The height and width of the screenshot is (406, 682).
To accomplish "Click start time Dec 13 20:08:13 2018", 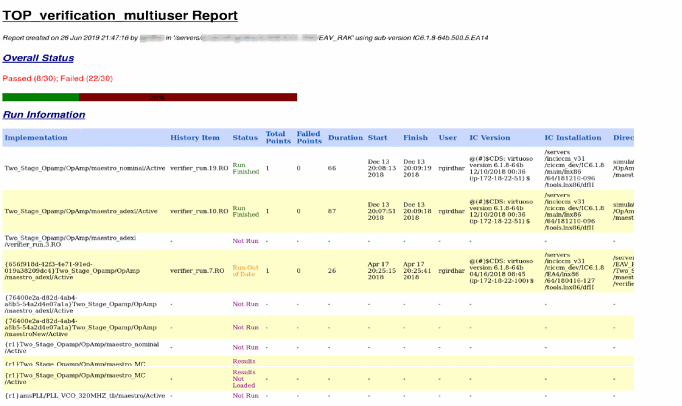I will pos(382,168).
